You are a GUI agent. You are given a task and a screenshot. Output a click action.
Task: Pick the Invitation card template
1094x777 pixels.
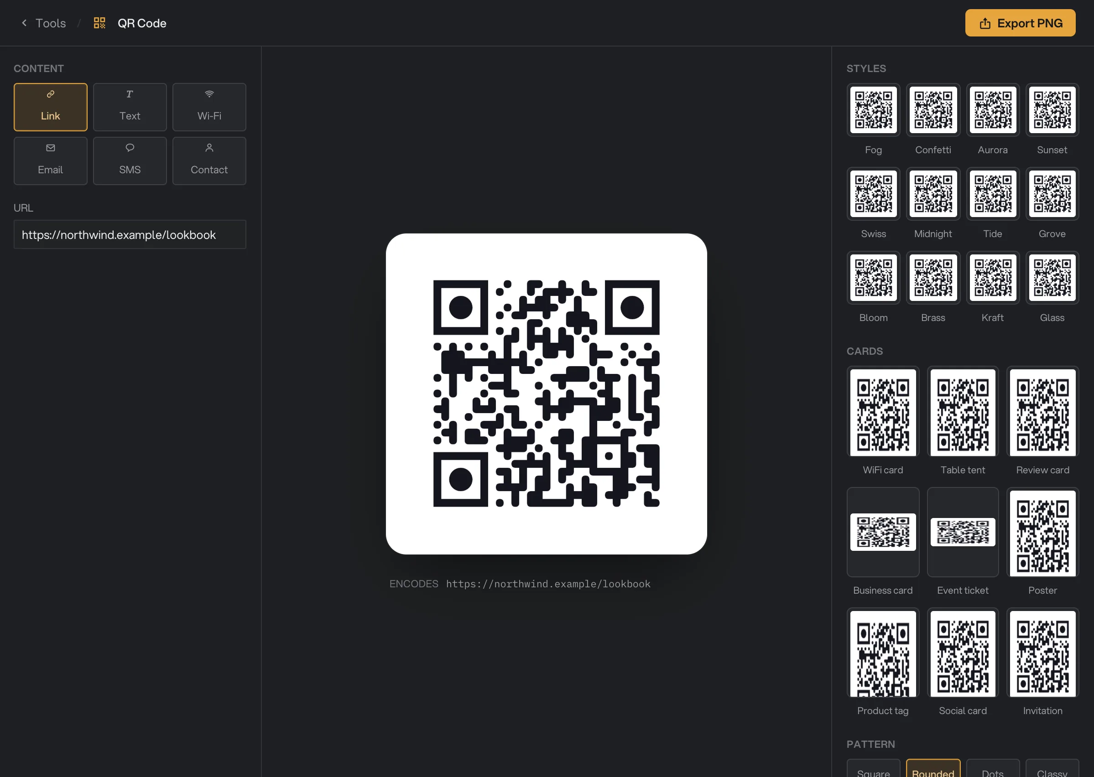coord(1042,653)
